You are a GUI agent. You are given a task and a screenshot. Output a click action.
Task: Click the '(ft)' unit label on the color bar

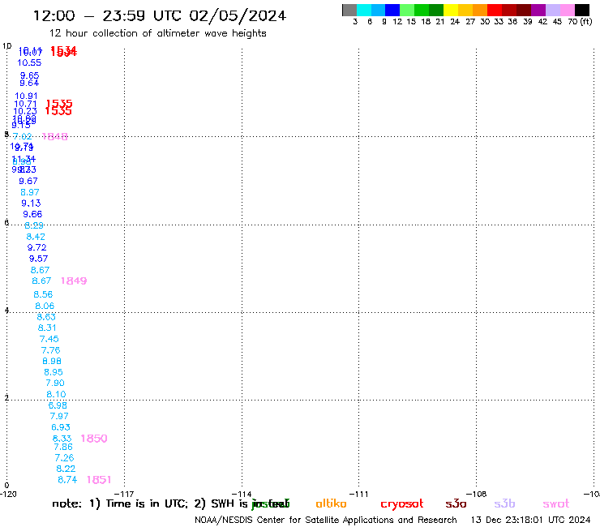(586, 21)
